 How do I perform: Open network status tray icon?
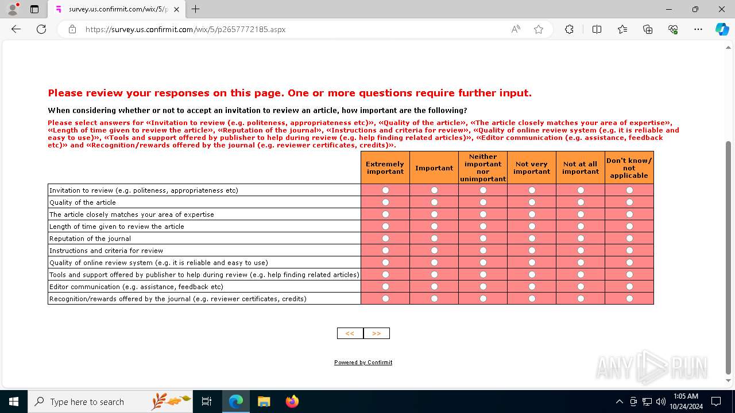pyautogui.click(x=647, y=402)
